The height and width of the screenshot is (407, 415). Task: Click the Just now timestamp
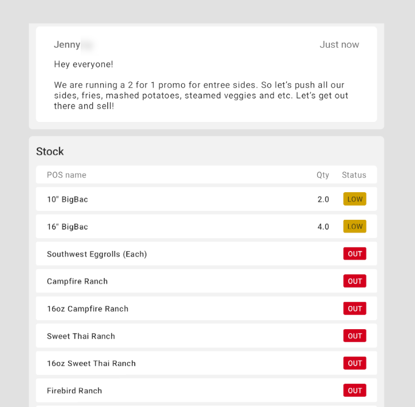click(339, 44)
